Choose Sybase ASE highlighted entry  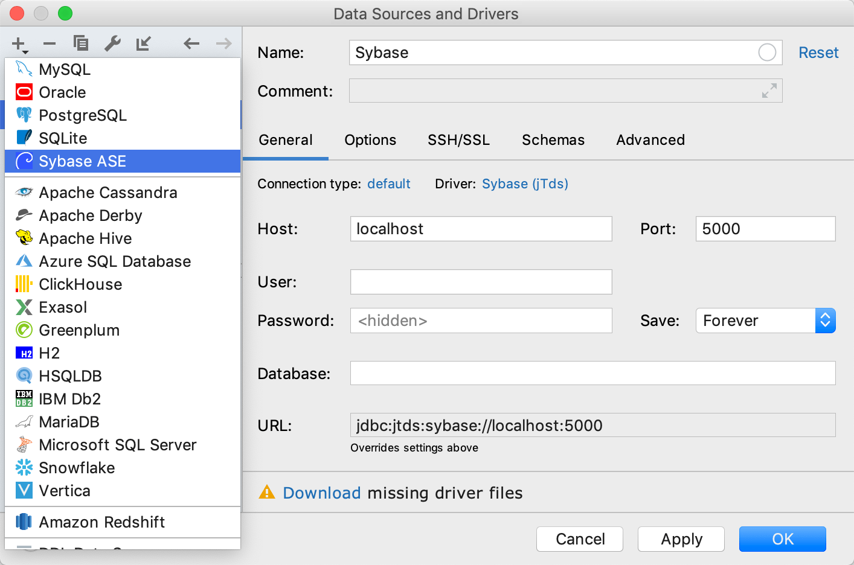pyautogui.click(x=123, y=161)
